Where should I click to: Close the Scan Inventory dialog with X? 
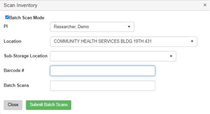(205, 5)
